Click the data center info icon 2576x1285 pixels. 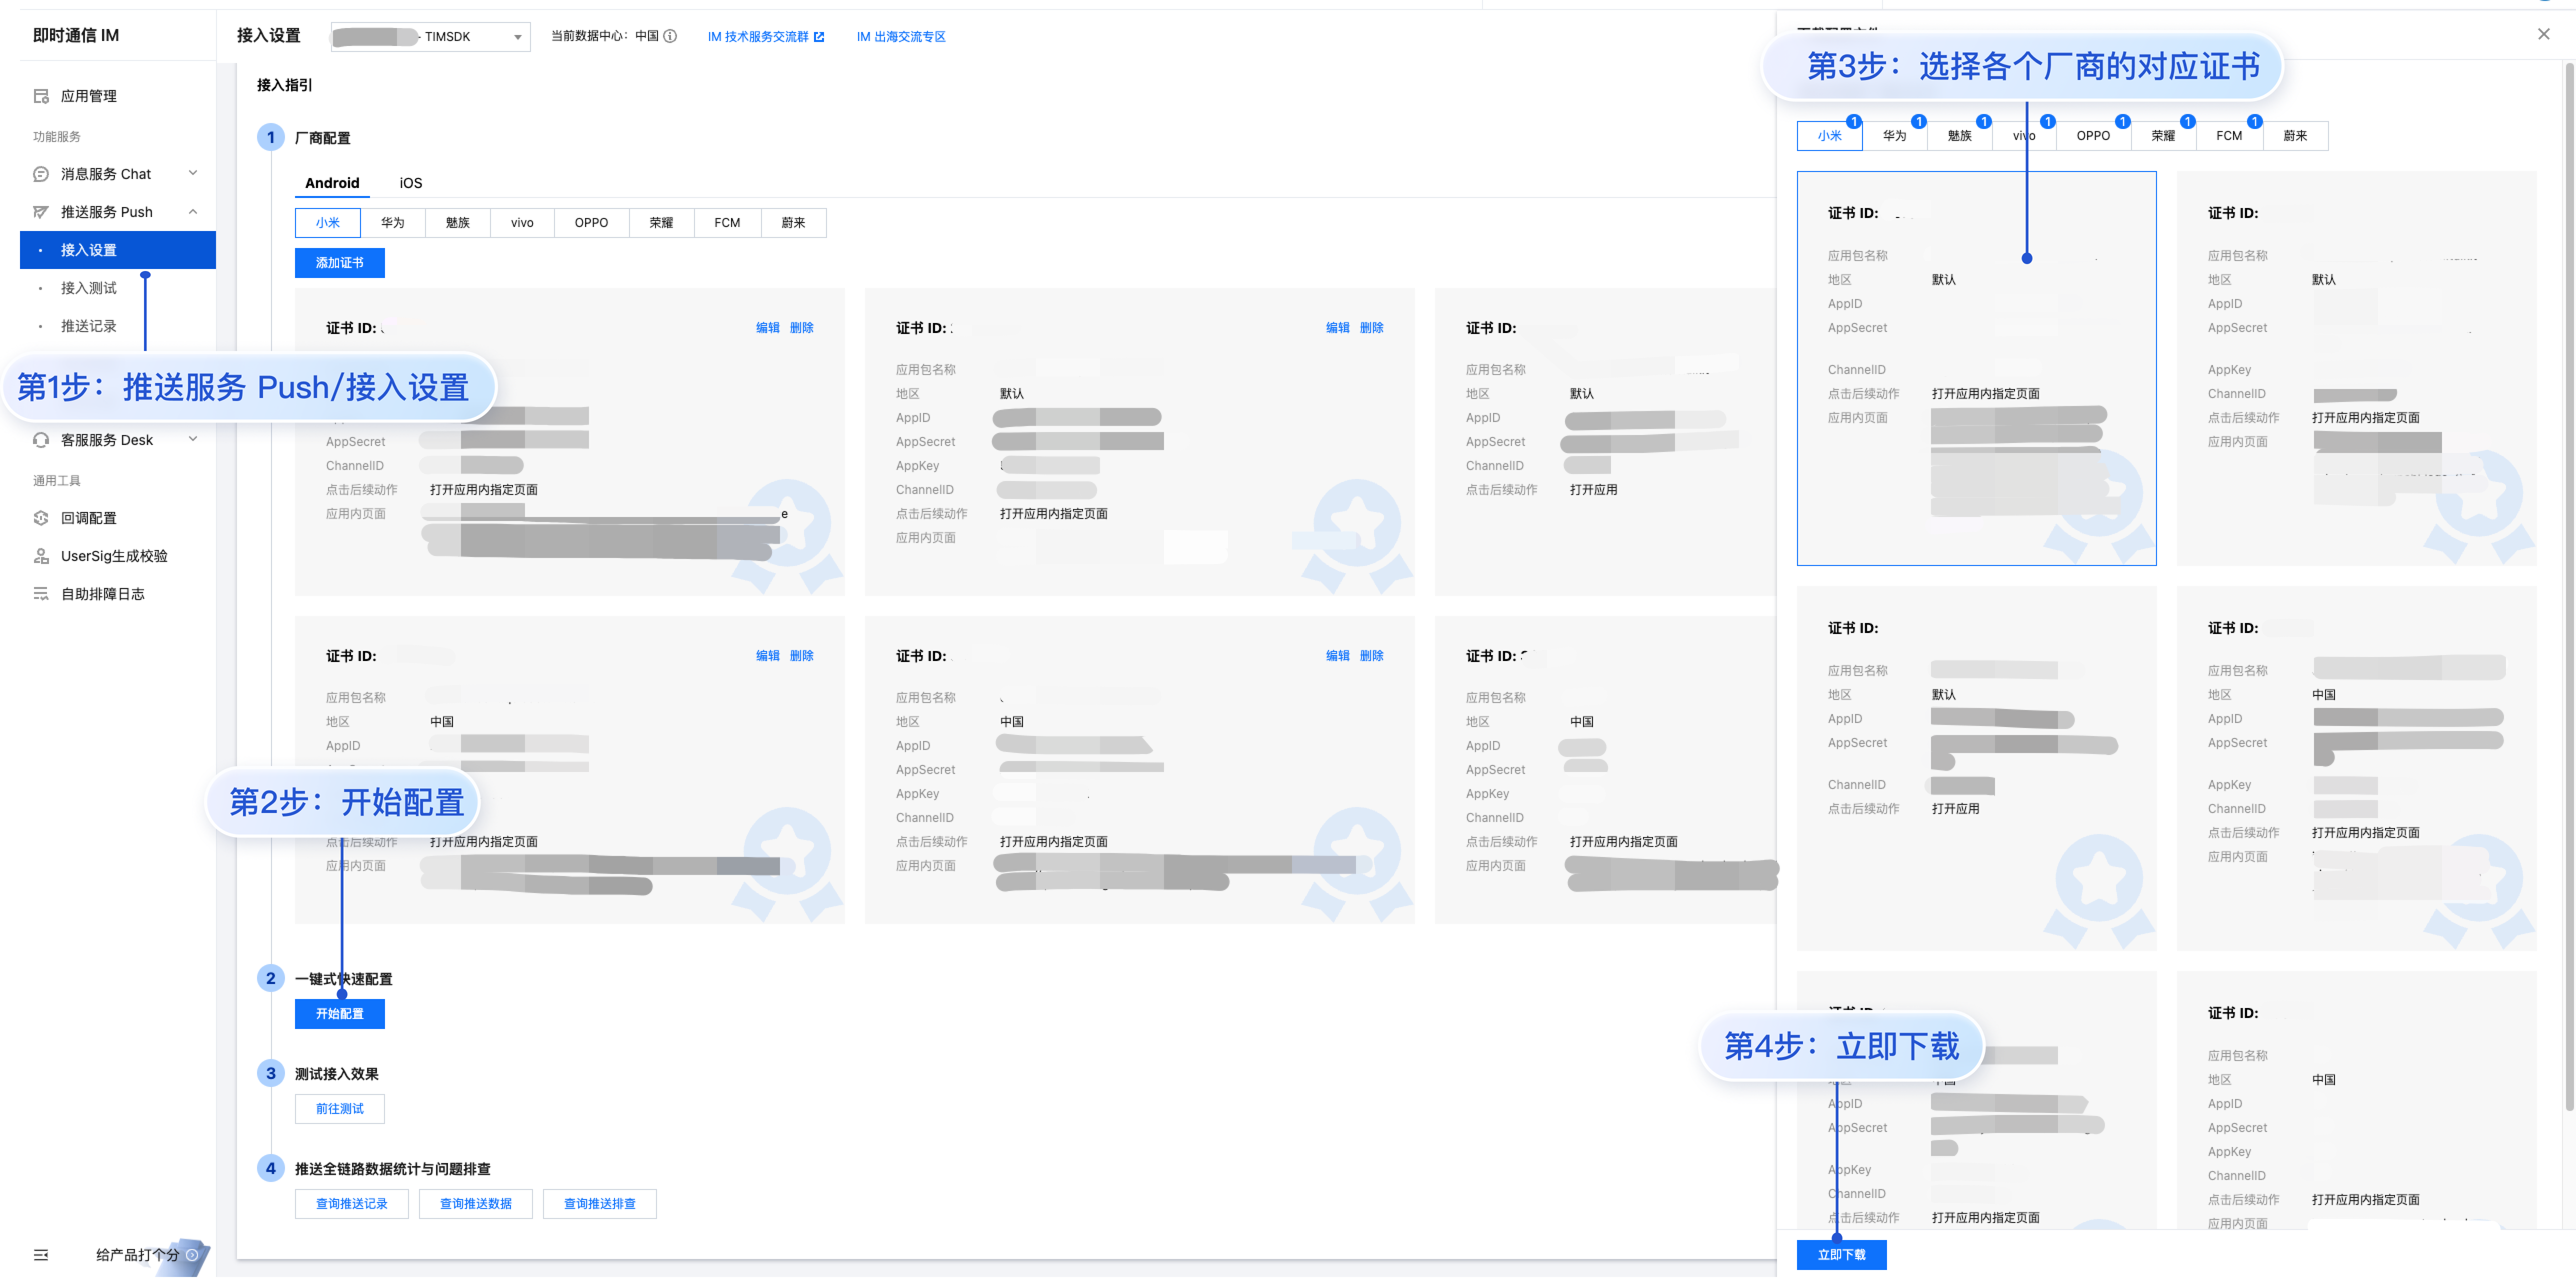click(x=670, y=36)
